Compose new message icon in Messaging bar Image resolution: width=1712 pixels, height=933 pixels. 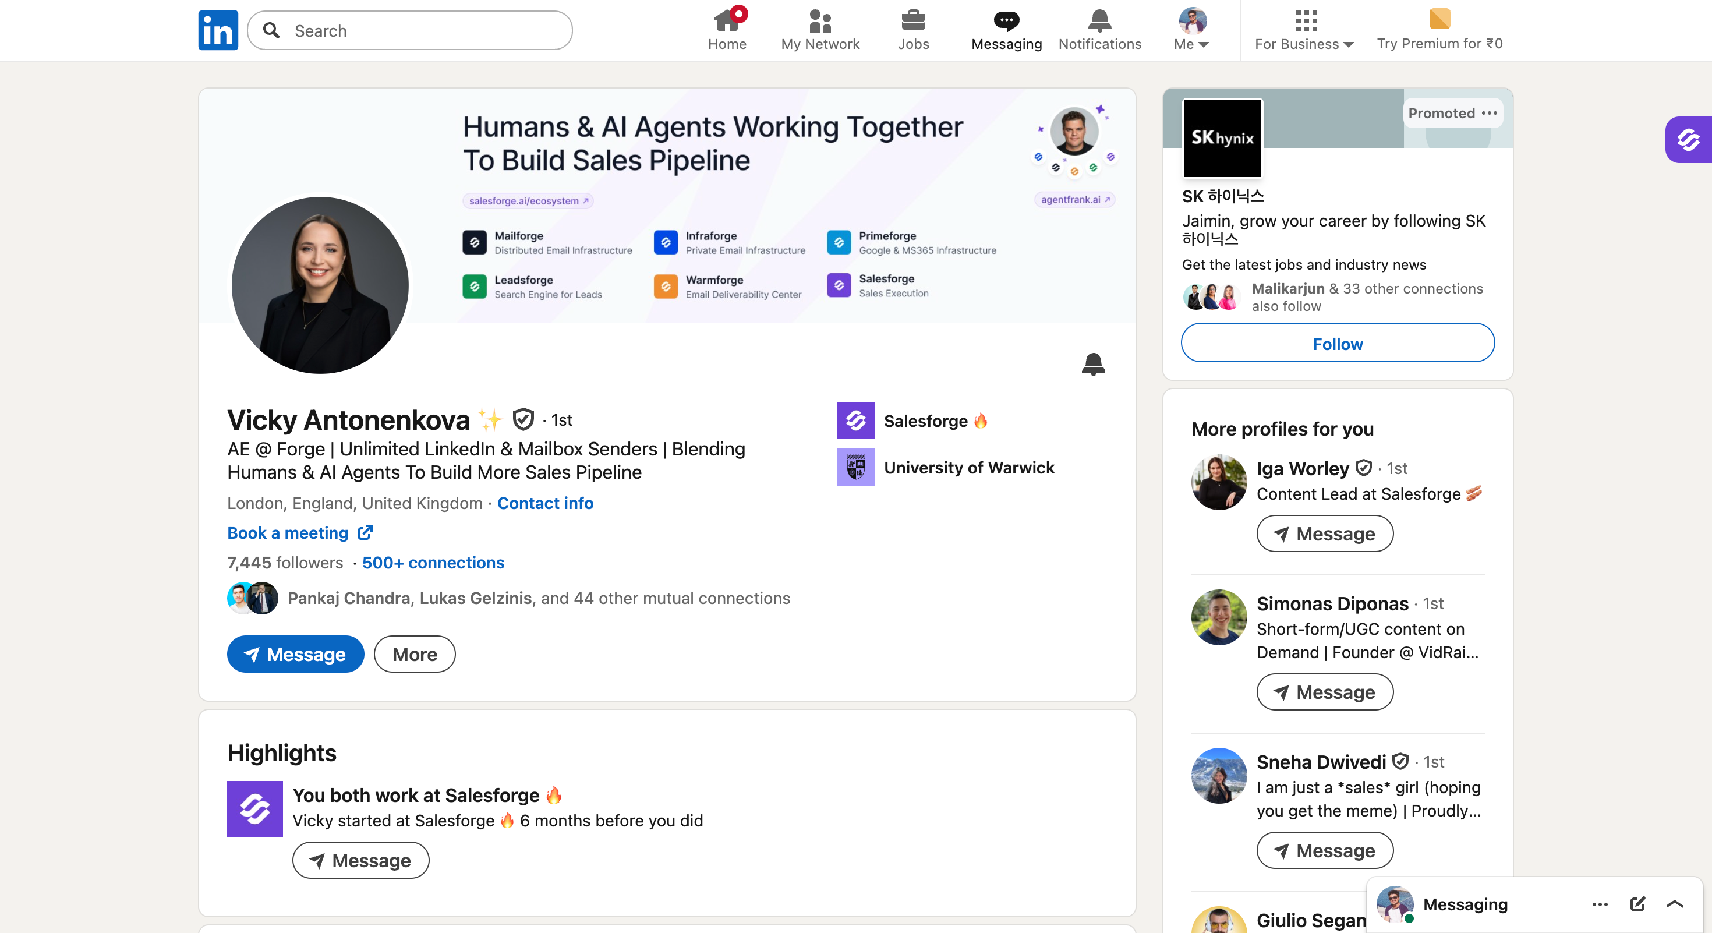[x=1637, y=904]
